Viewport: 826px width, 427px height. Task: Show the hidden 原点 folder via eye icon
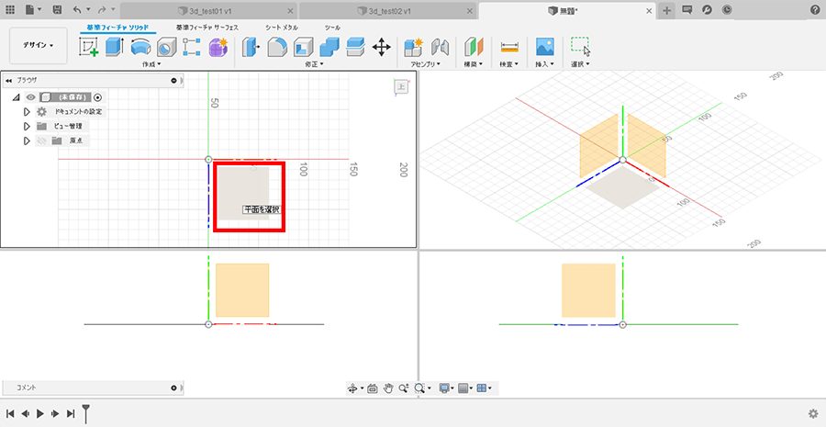(41, 140)
